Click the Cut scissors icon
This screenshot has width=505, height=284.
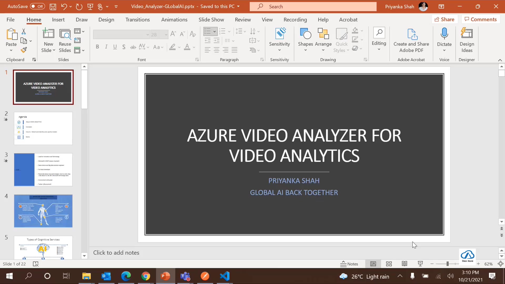point(24,32)
